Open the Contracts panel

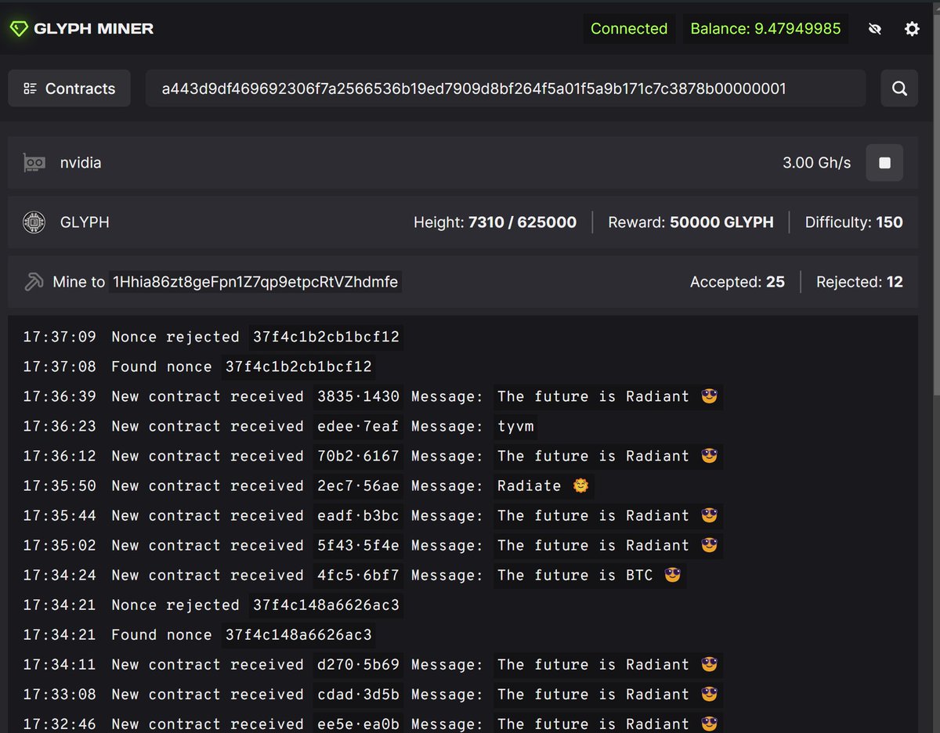pyautogui.click(x=69, y=88)
